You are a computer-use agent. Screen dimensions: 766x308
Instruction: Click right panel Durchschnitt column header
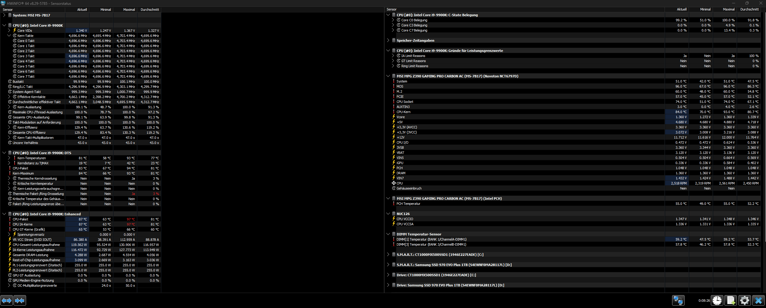click(749, 9)
